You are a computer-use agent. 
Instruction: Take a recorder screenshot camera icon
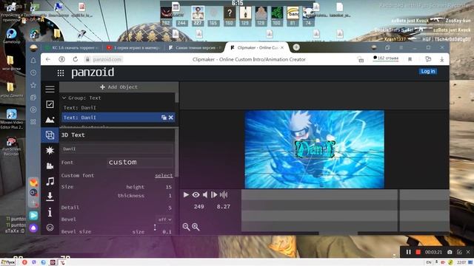pos(450,252)
